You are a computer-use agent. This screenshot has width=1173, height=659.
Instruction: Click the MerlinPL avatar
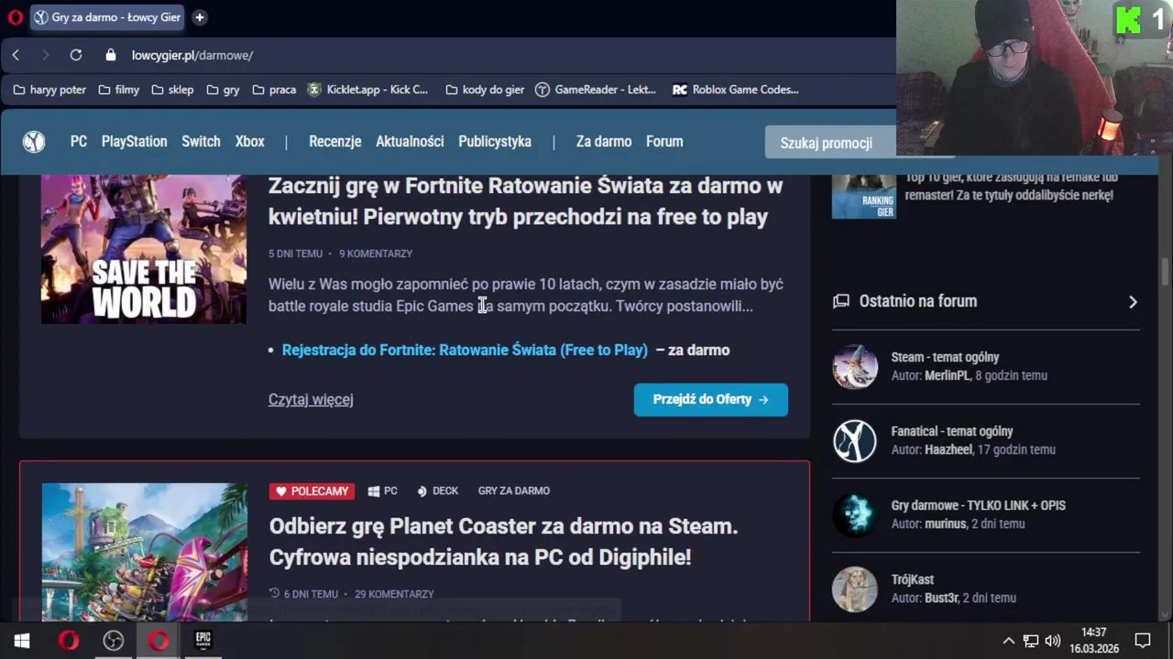coord(855,367)
